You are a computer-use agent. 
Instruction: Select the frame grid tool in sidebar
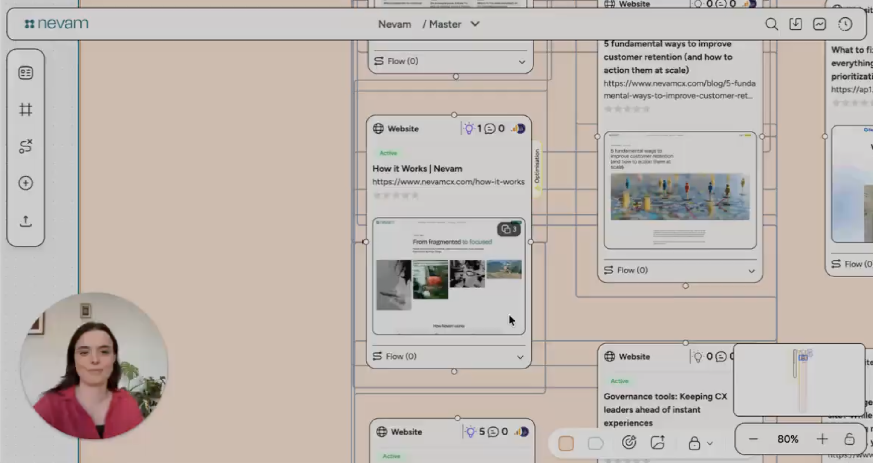click(x=25, y=109)
